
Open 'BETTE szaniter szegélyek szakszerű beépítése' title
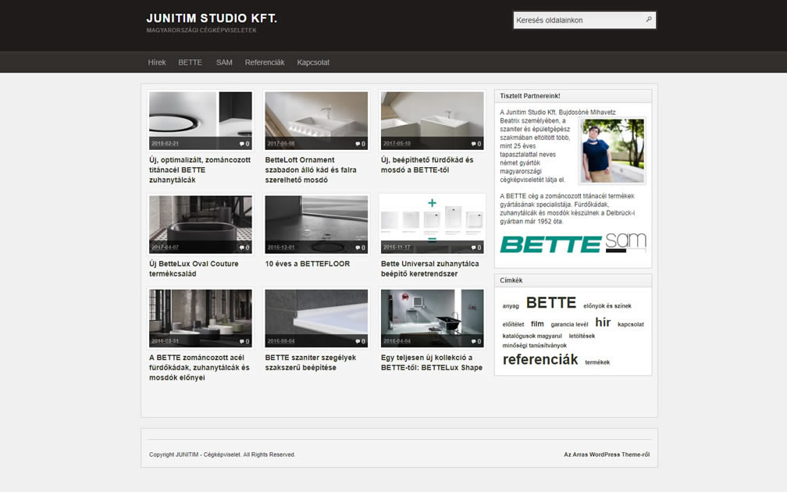coord(310,362)
